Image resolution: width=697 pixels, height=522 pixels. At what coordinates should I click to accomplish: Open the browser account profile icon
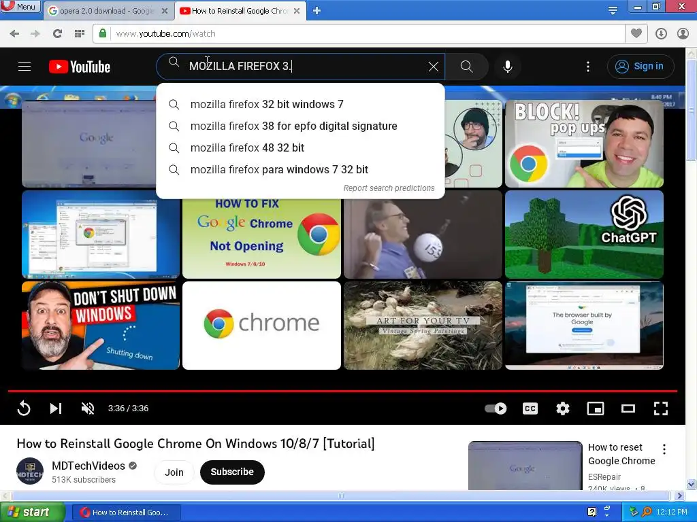pyautogui.click(x=683, y=34)
